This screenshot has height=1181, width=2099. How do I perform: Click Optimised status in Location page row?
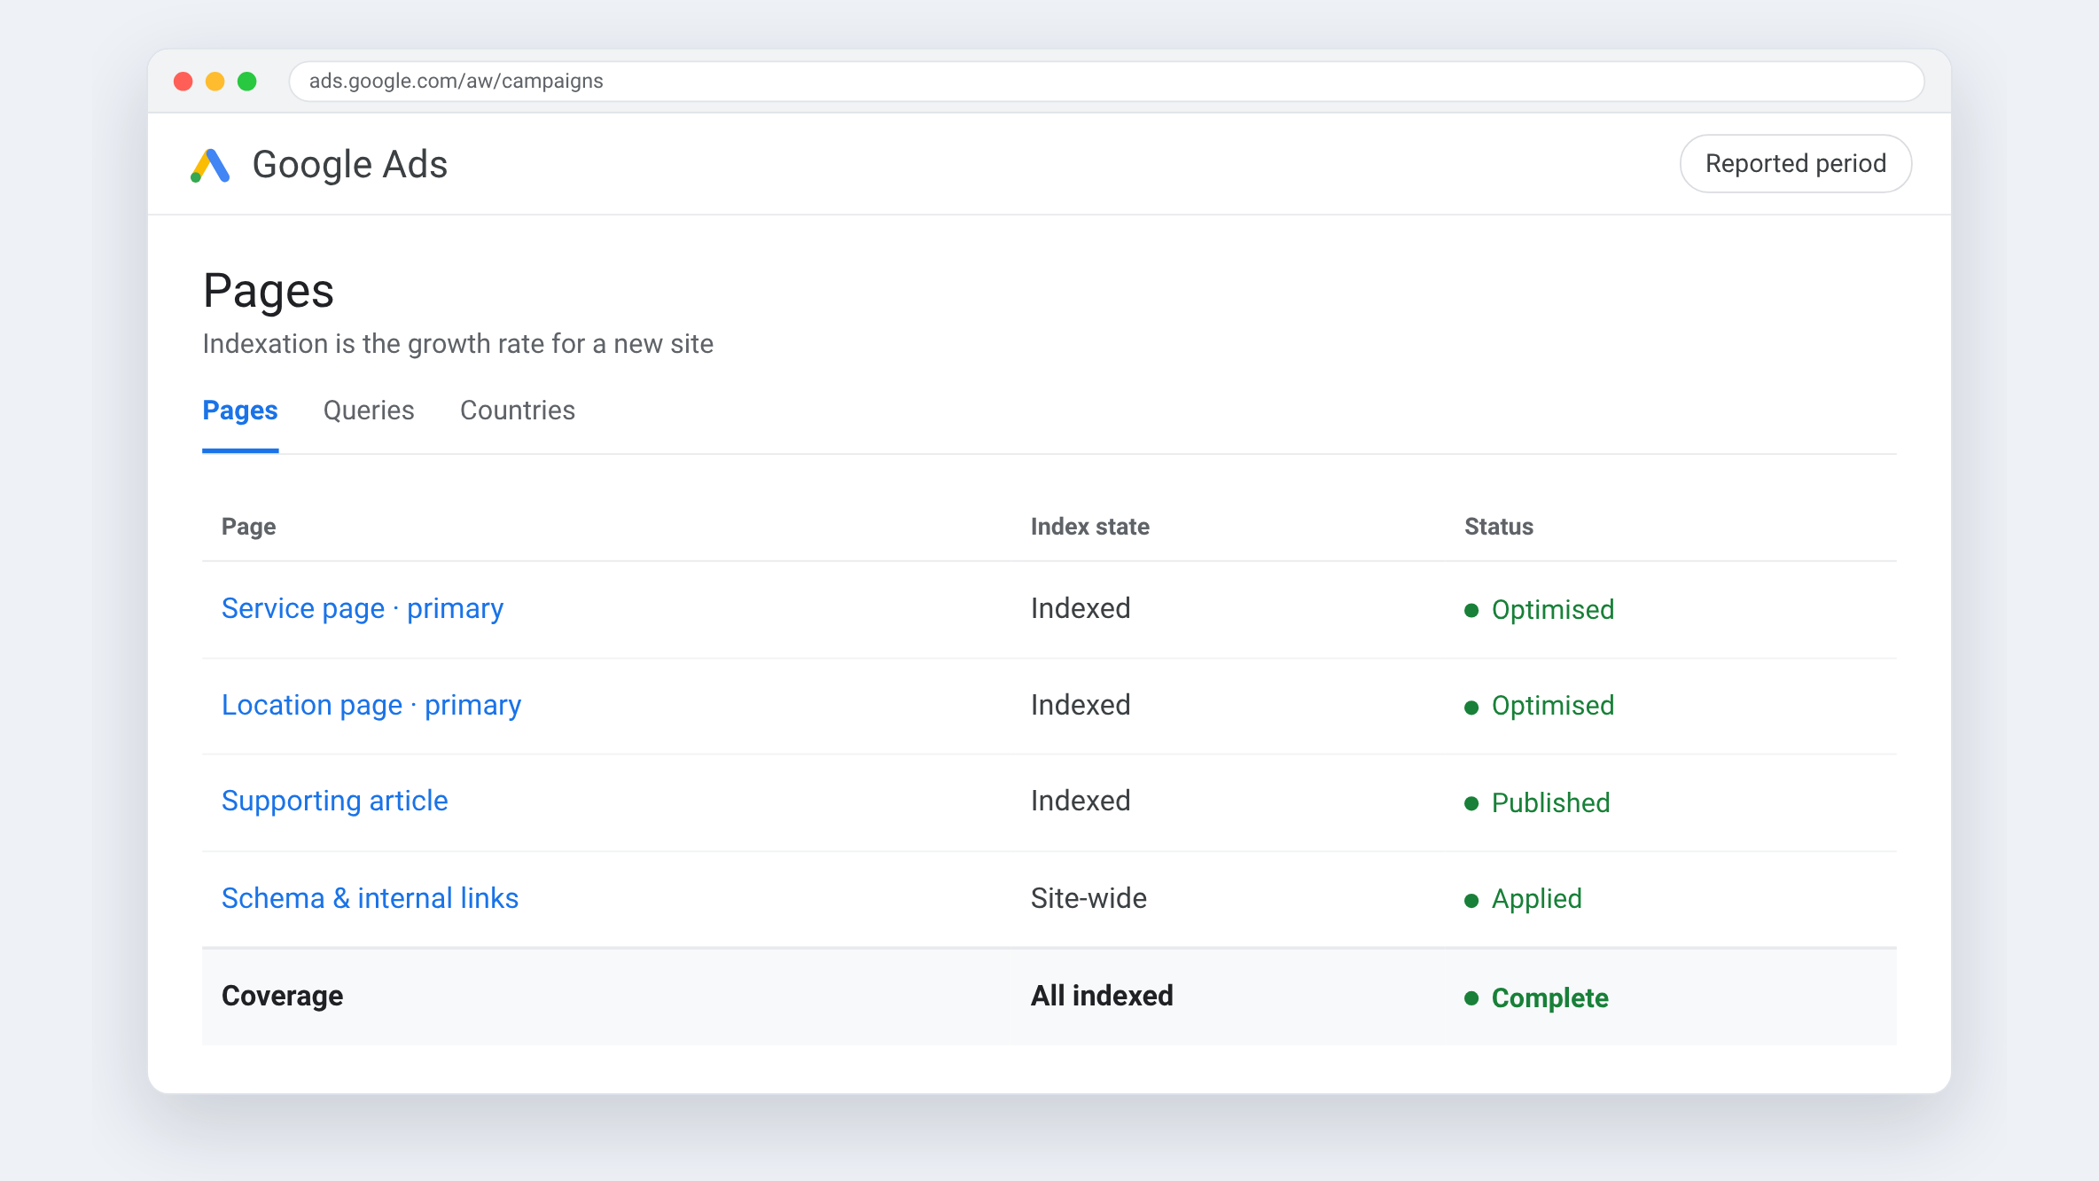pos(1540,706)
